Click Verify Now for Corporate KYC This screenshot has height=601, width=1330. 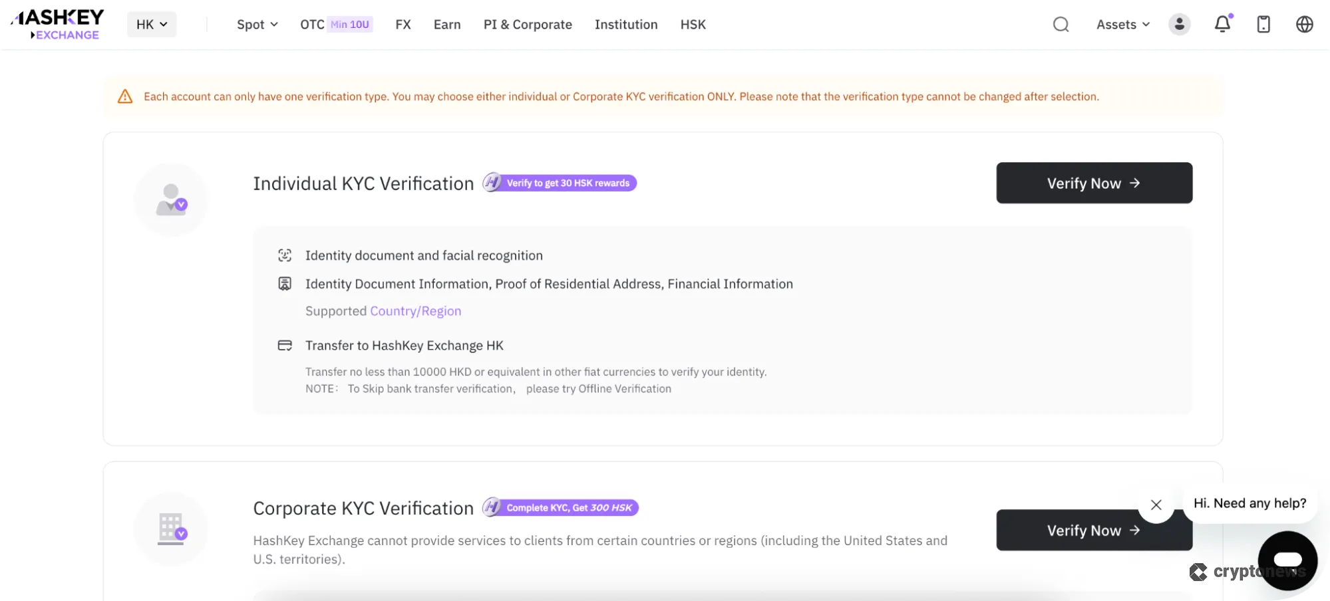click(x=1093, y=530)
